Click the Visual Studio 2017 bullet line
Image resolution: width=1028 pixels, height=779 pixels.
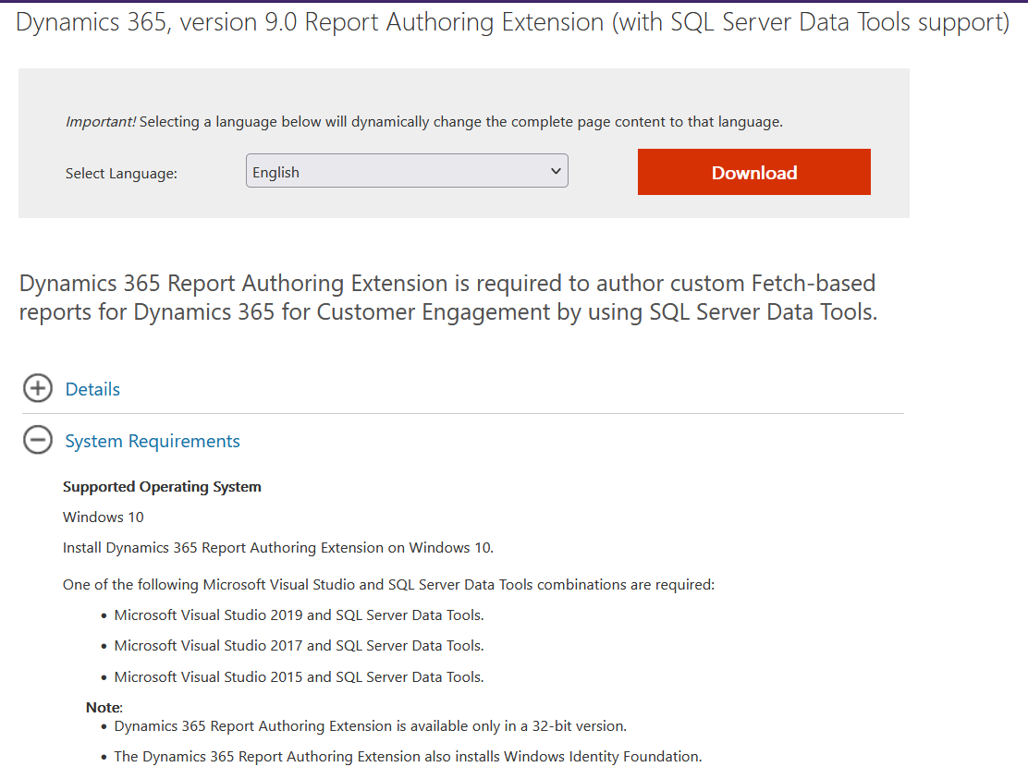pyautogui.click(x=299, y=645)
